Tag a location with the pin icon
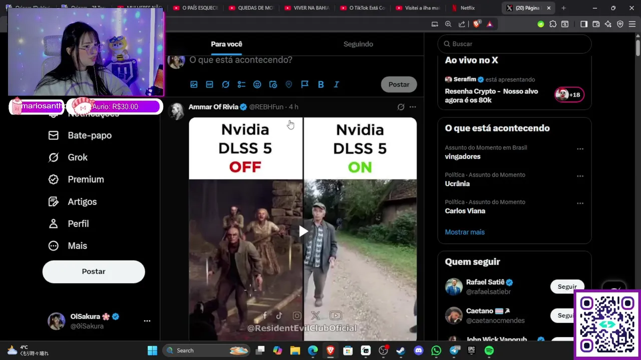The width and height of the screenshot is (641, 360). 288,84
